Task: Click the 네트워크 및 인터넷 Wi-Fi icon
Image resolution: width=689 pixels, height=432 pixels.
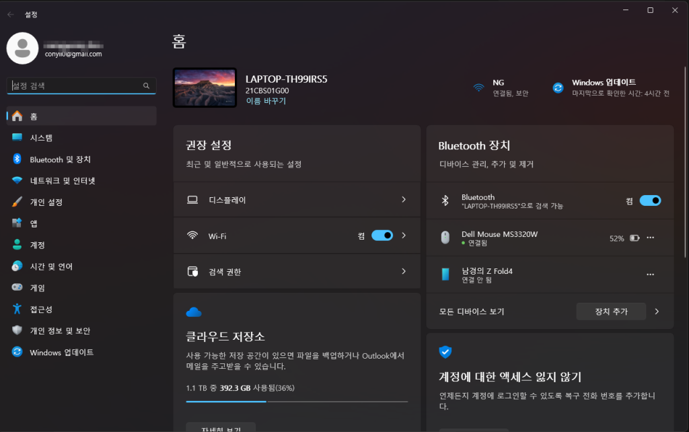Action: click(17, 180)
